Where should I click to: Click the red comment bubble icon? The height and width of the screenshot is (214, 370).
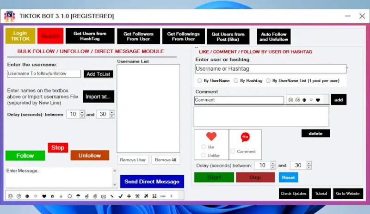click(245, 137)
